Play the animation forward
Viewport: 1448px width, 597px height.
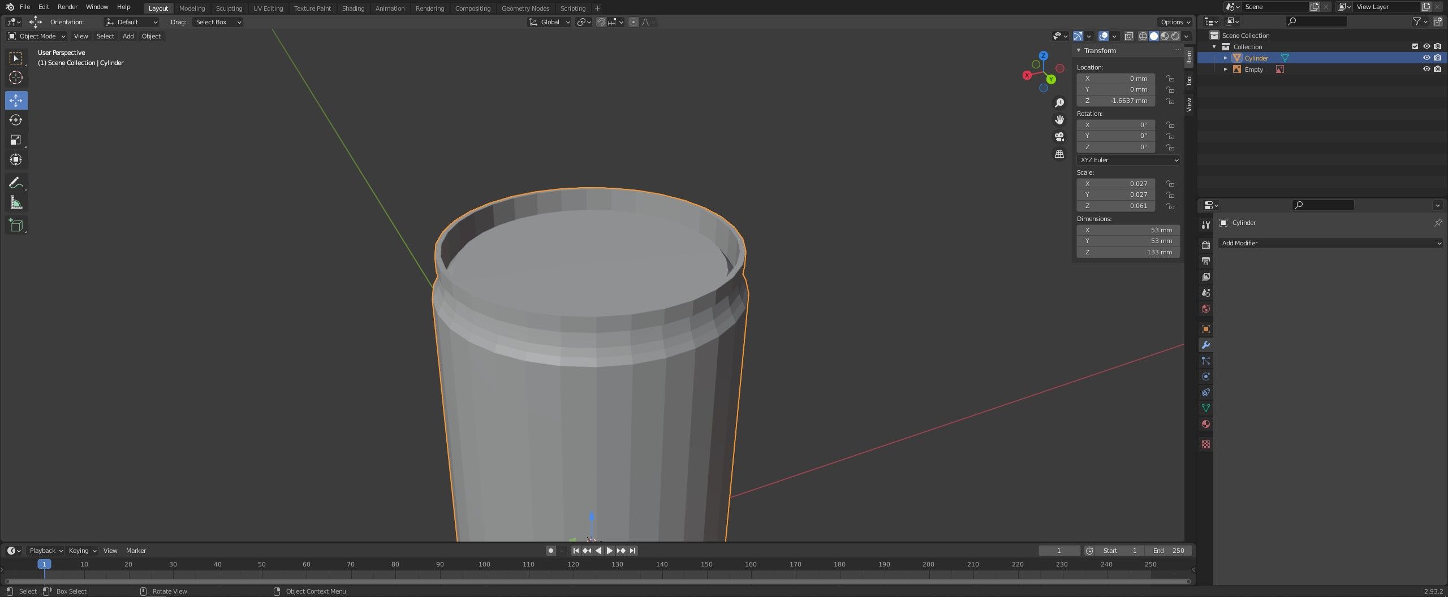click(x=610, y=551)
